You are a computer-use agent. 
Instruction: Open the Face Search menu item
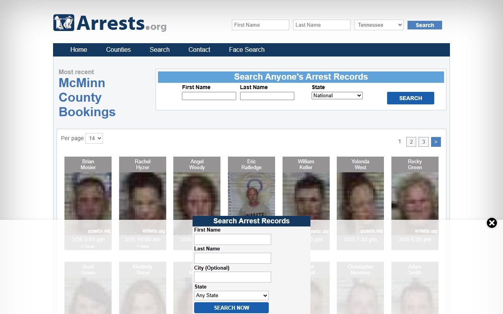coord(247,49)
